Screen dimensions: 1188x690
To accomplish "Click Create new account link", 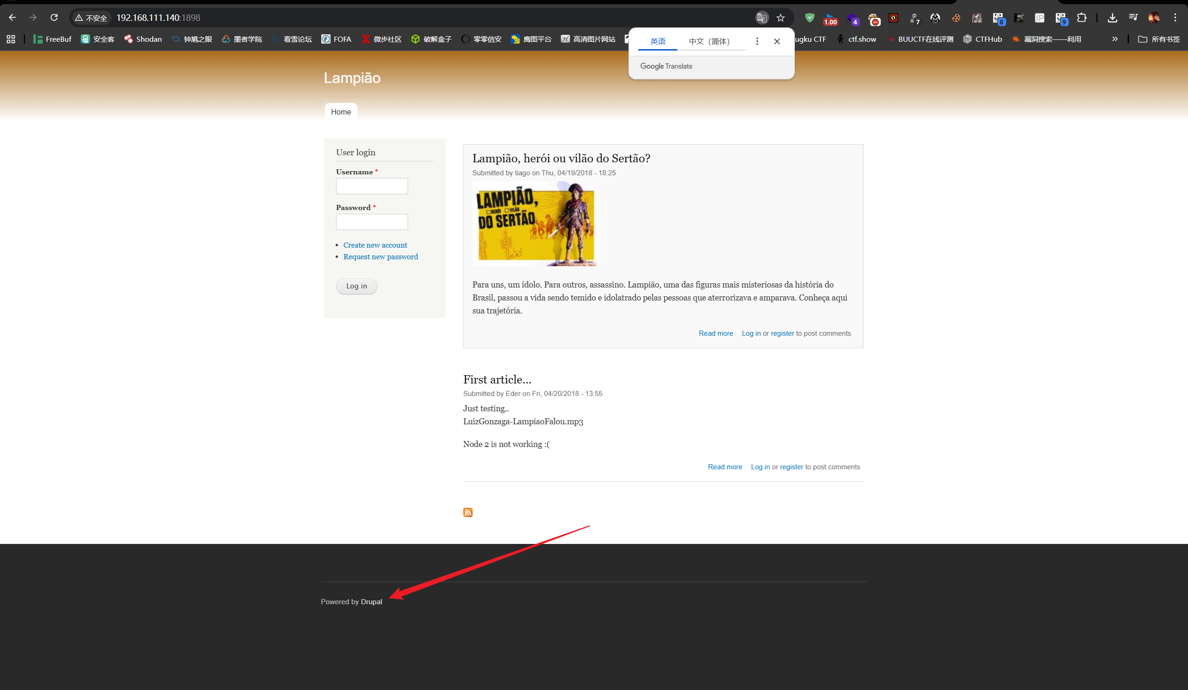I will 375,245.
